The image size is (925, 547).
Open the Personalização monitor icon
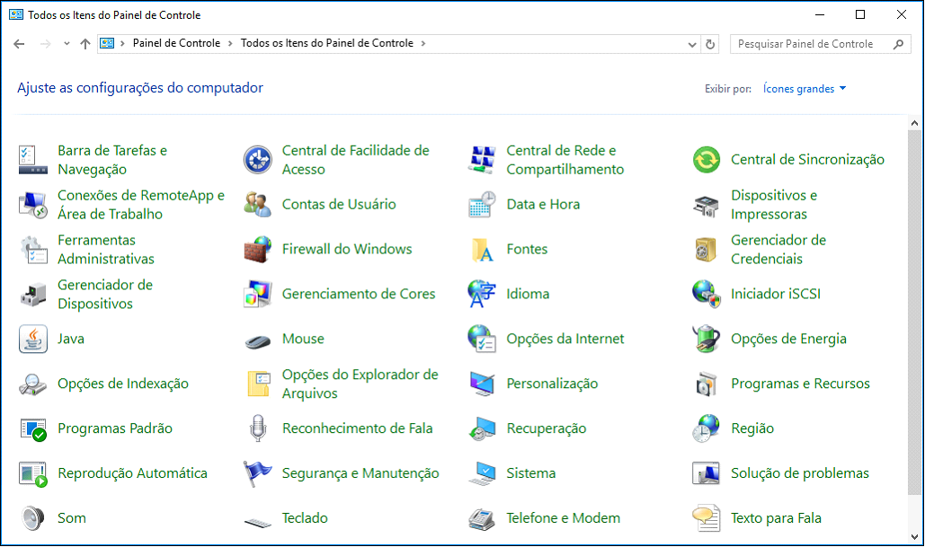482,384
